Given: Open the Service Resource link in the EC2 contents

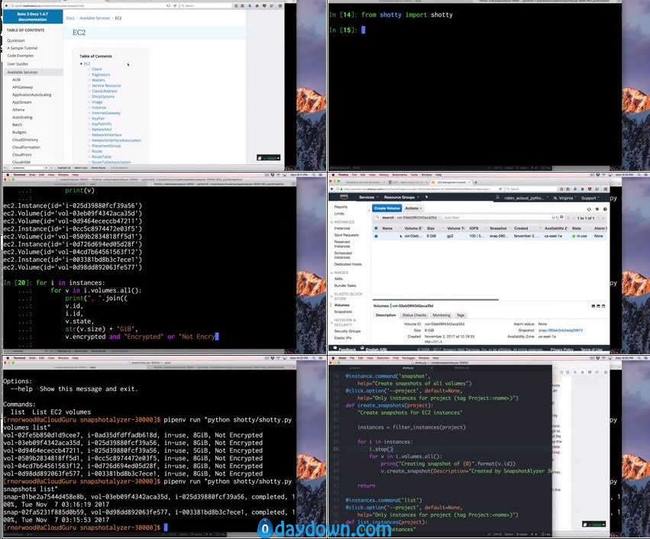Looking at the screenshot, I should click(106, 86).
